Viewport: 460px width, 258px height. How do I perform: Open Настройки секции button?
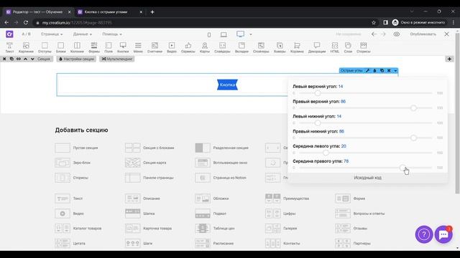(x=76, y=59)
